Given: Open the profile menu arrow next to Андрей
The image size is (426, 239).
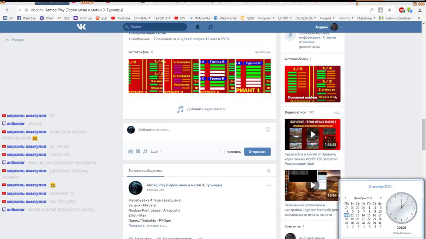Looking at the screenshot, I should [x=341, y=27].
